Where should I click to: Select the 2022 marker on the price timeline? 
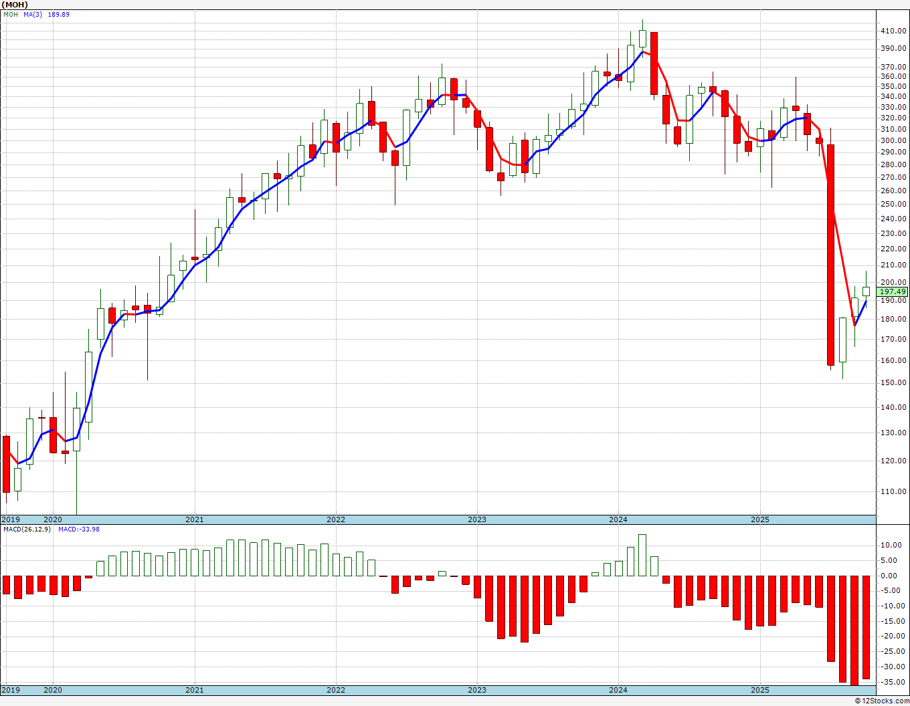[336, 519]
